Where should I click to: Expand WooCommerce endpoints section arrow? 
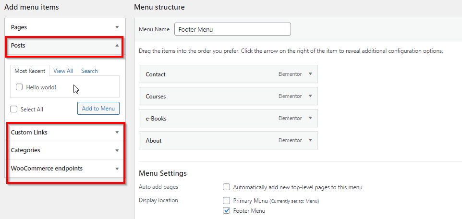[117, 169]
